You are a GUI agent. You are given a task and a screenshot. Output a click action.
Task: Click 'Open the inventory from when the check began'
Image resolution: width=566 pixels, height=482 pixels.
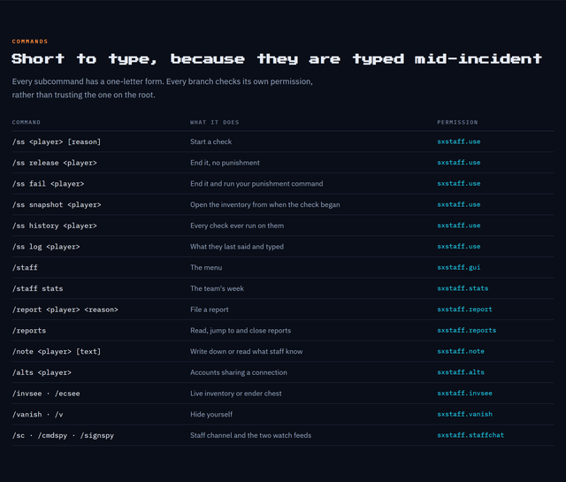click(265, 204)
